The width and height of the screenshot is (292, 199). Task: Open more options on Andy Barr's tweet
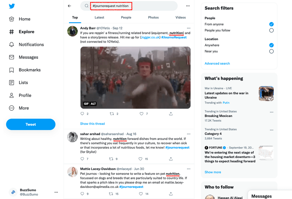(x=188, y=28)
